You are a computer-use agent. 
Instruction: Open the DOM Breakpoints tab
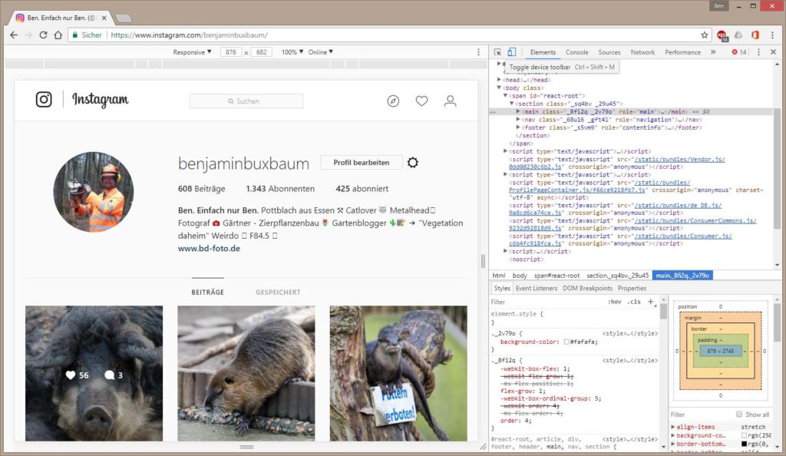[587, 288]
